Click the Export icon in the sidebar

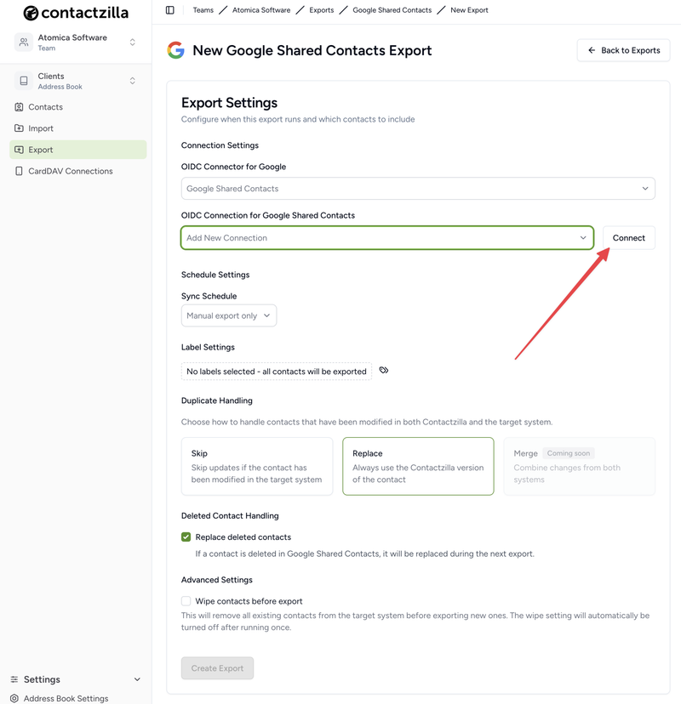19,148
